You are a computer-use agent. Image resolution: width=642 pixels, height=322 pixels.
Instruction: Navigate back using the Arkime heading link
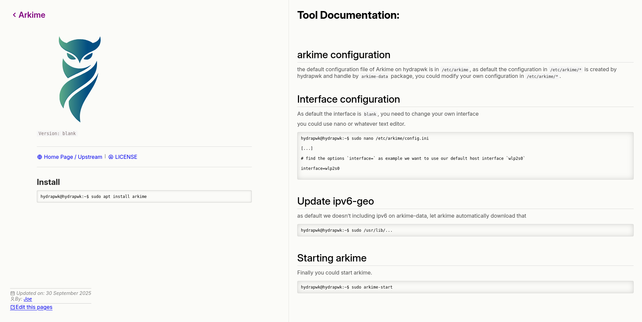coord(32,15)
